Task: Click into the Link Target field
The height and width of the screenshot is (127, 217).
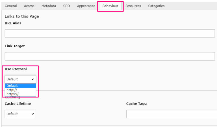Action: (110, 56)
